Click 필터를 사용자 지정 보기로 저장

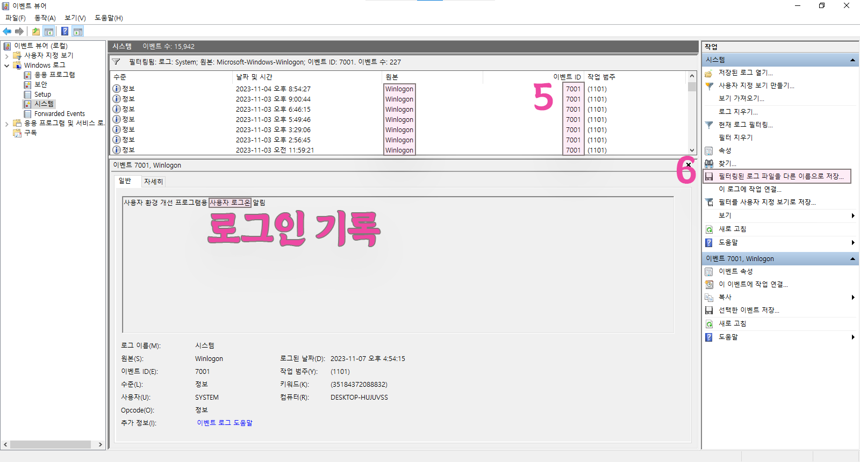coord(767,202)
